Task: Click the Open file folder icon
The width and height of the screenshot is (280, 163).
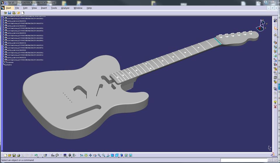Action: pyautogui.click(x=9, y=155)
